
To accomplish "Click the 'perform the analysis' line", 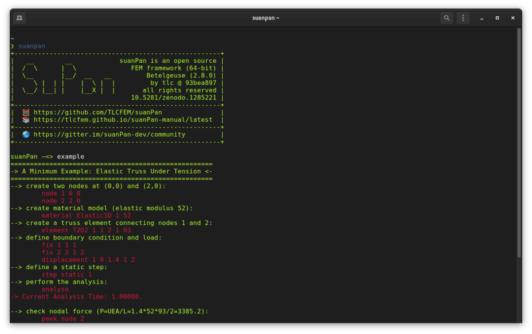I will pos(59,282).
